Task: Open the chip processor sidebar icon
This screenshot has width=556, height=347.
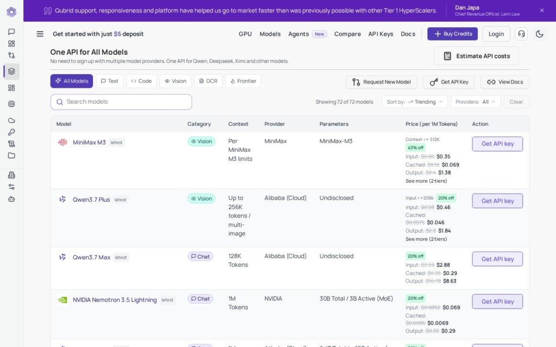Action: 11,104
